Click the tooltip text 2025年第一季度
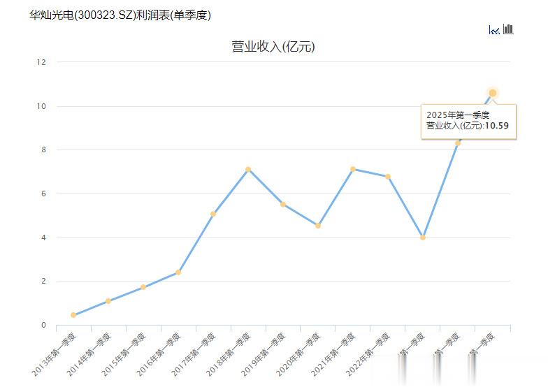Viewport: 548px width, 387px height. pyautogui.click(x=458, y=115)
